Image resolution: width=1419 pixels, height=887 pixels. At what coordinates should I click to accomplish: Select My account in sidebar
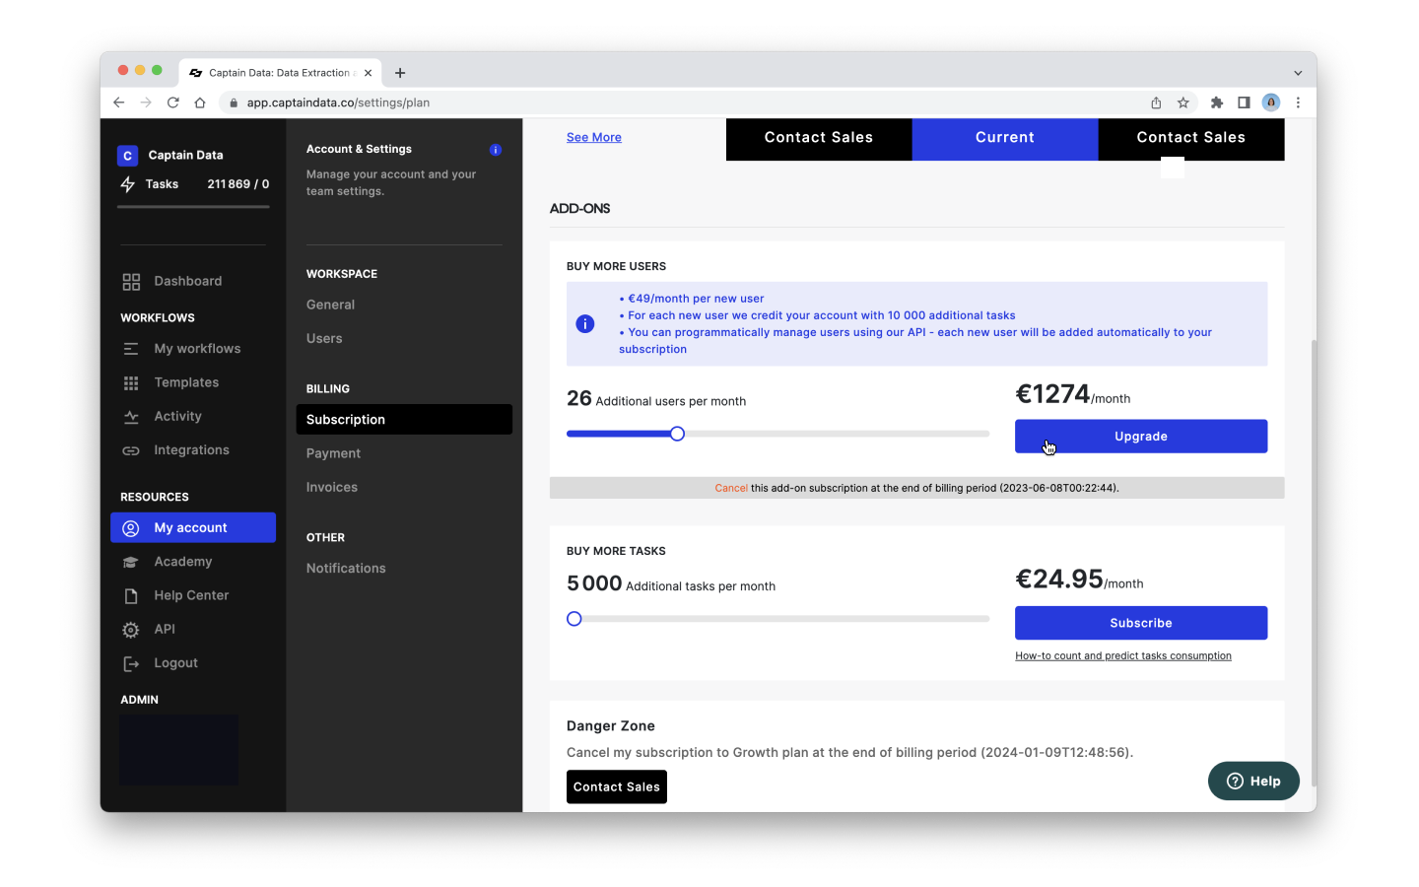tap(193, 527)
